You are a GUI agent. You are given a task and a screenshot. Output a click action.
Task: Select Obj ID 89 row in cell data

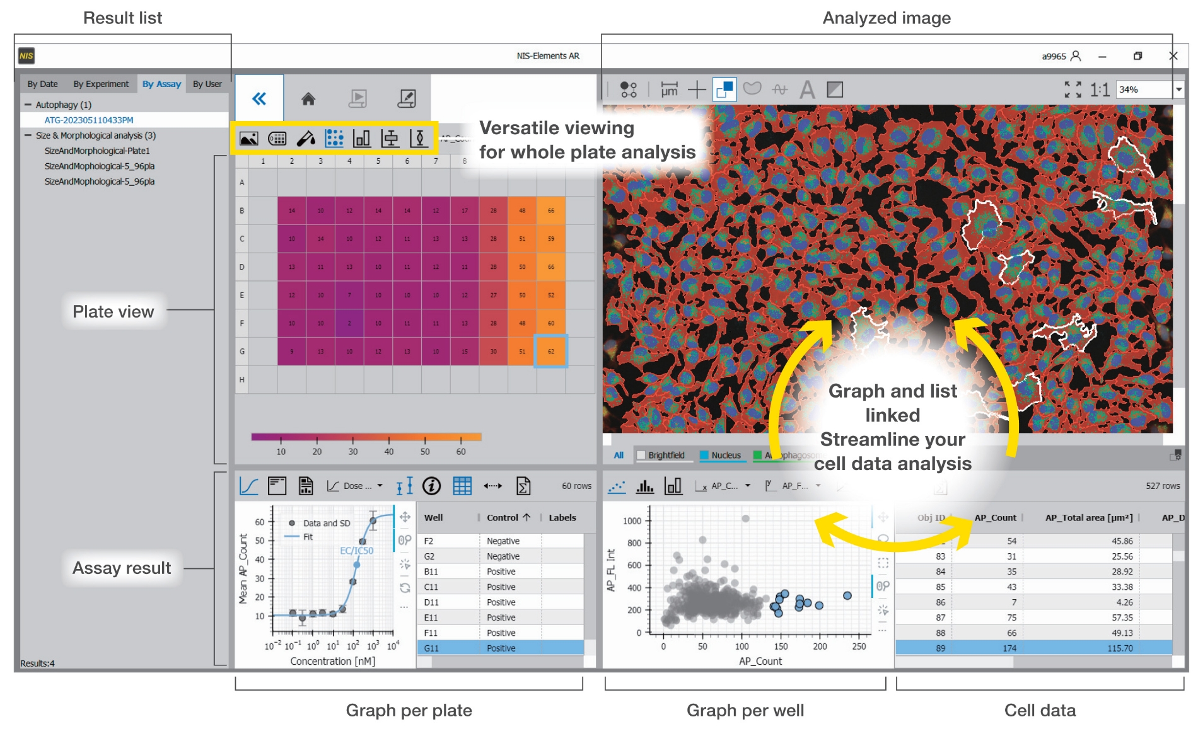[x=1034, y=648]
